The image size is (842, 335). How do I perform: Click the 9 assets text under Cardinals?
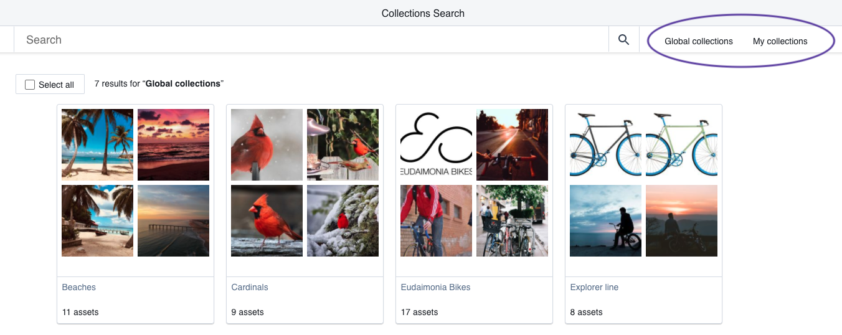(248, 312)
